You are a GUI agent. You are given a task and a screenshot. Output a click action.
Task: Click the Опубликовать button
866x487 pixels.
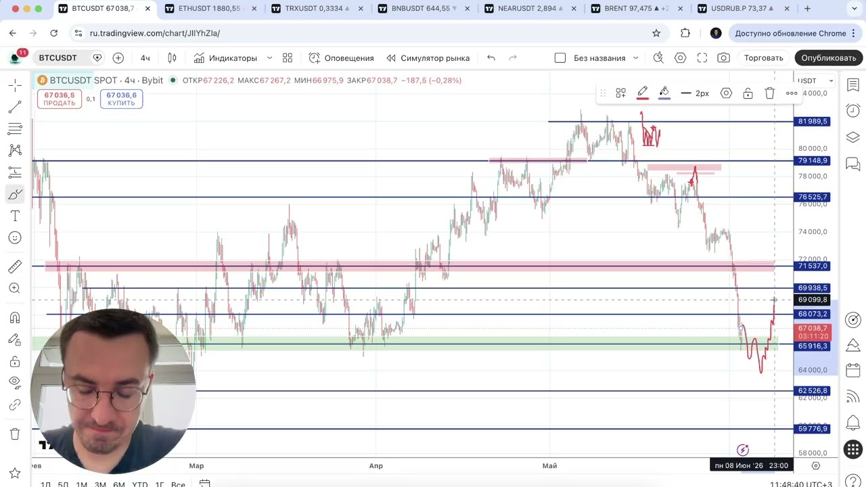coord(829,57)
